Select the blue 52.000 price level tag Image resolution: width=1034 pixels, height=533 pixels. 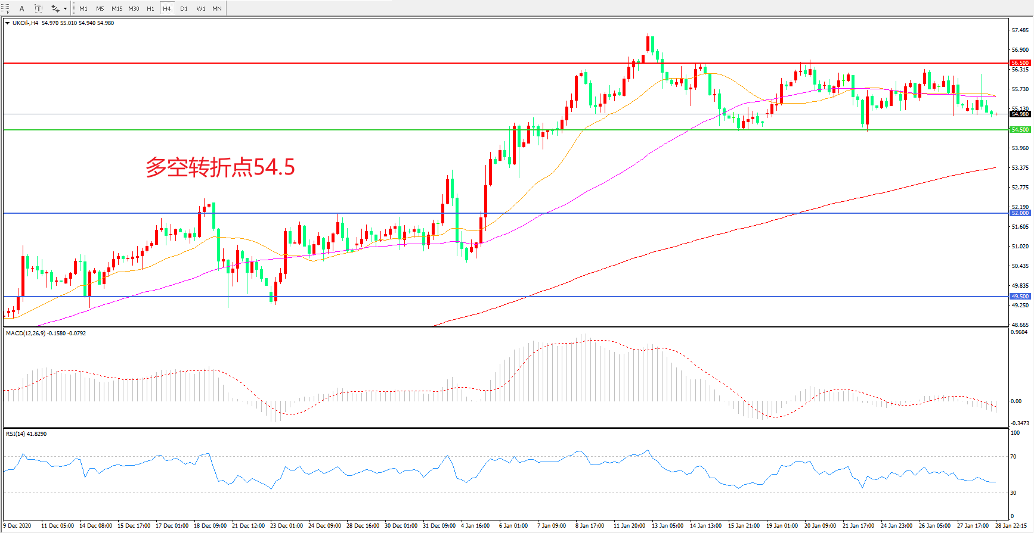pyautogui.click(x=1020, y=213)
